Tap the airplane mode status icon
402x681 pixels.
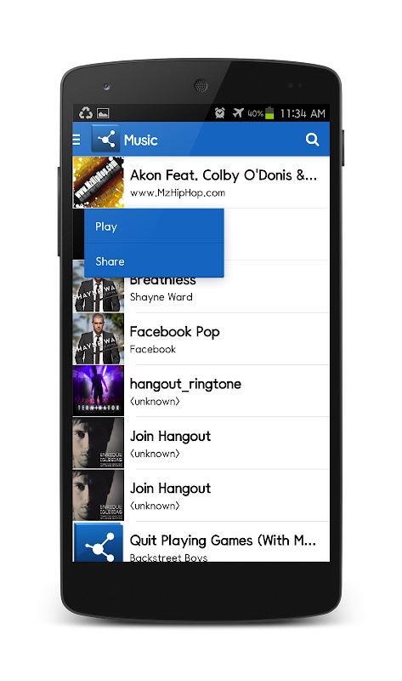(238, 113)
